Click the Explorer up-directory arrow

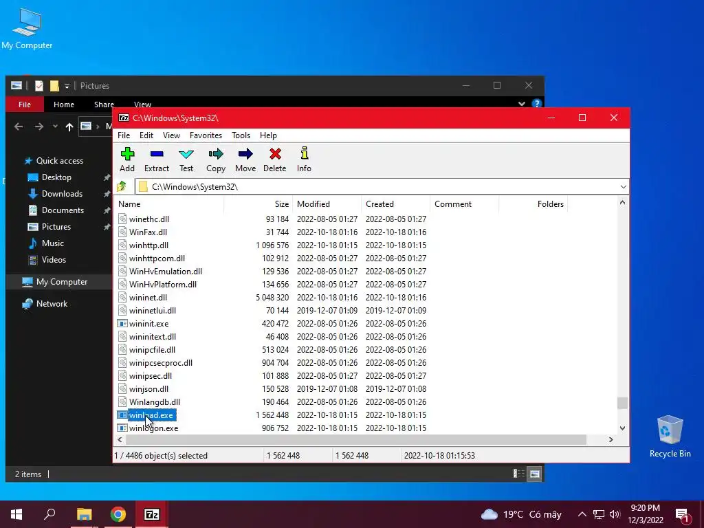point(69,126)
